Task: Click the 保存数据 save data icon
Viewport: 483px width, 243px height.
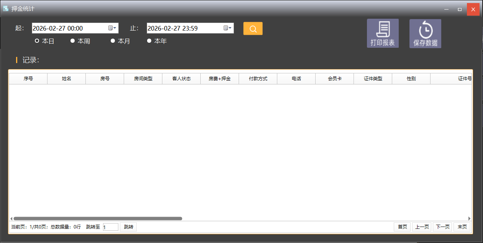Action: [425, 34]
